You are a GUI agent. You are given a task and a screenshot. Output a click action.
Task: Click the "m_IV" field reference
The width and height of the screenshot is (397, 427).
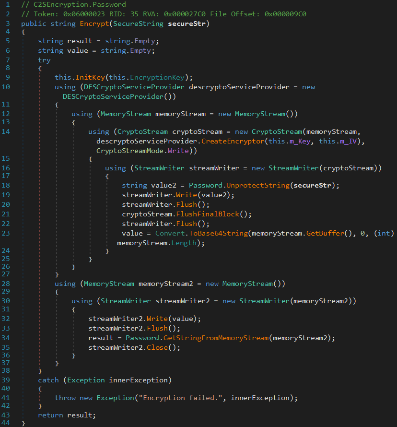[x=348, y=141]
